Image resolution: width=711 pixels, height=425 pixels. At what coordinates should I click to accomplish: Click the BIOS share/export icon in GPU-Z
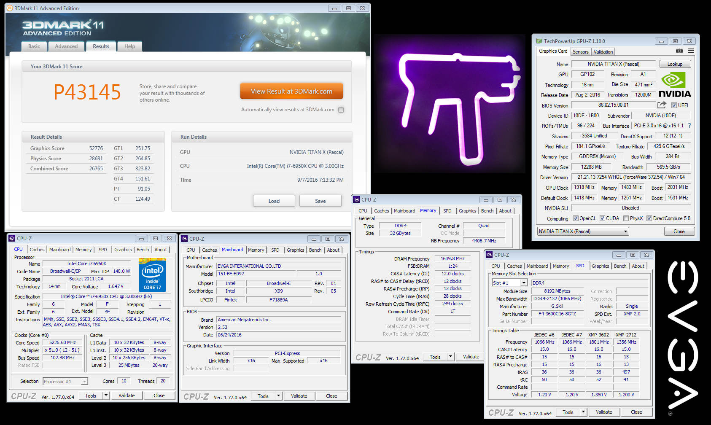coord(662,105)
